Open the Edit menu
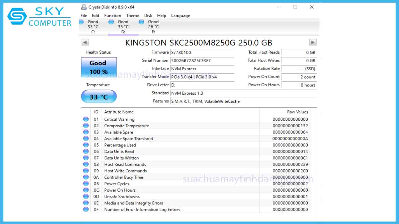Screen dimensions: 399x224 tap(96, 16)
